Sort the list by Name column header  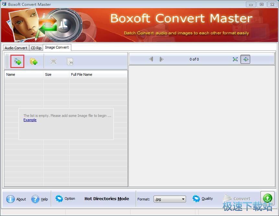click(x=23, y=74)
